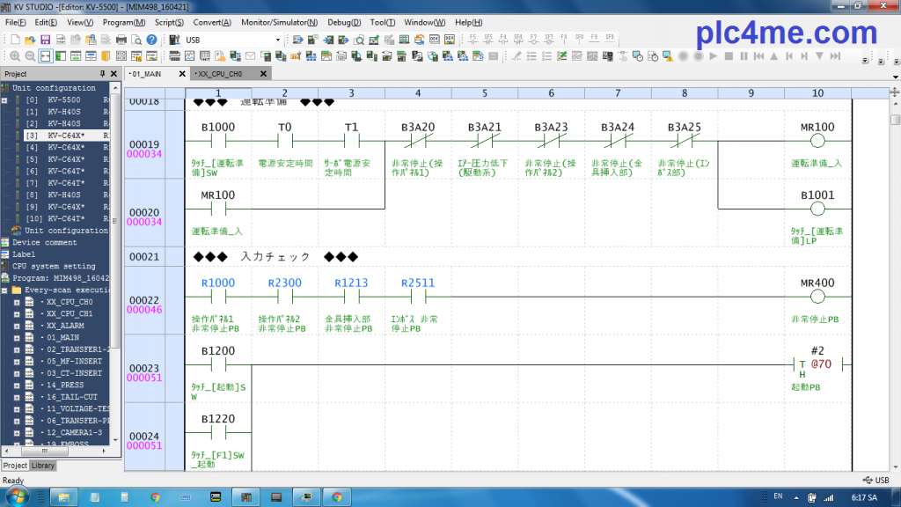Toggle the fit-to-width view button
The width and height of the screenshot is (901, 507).
[x=45, y=56]
